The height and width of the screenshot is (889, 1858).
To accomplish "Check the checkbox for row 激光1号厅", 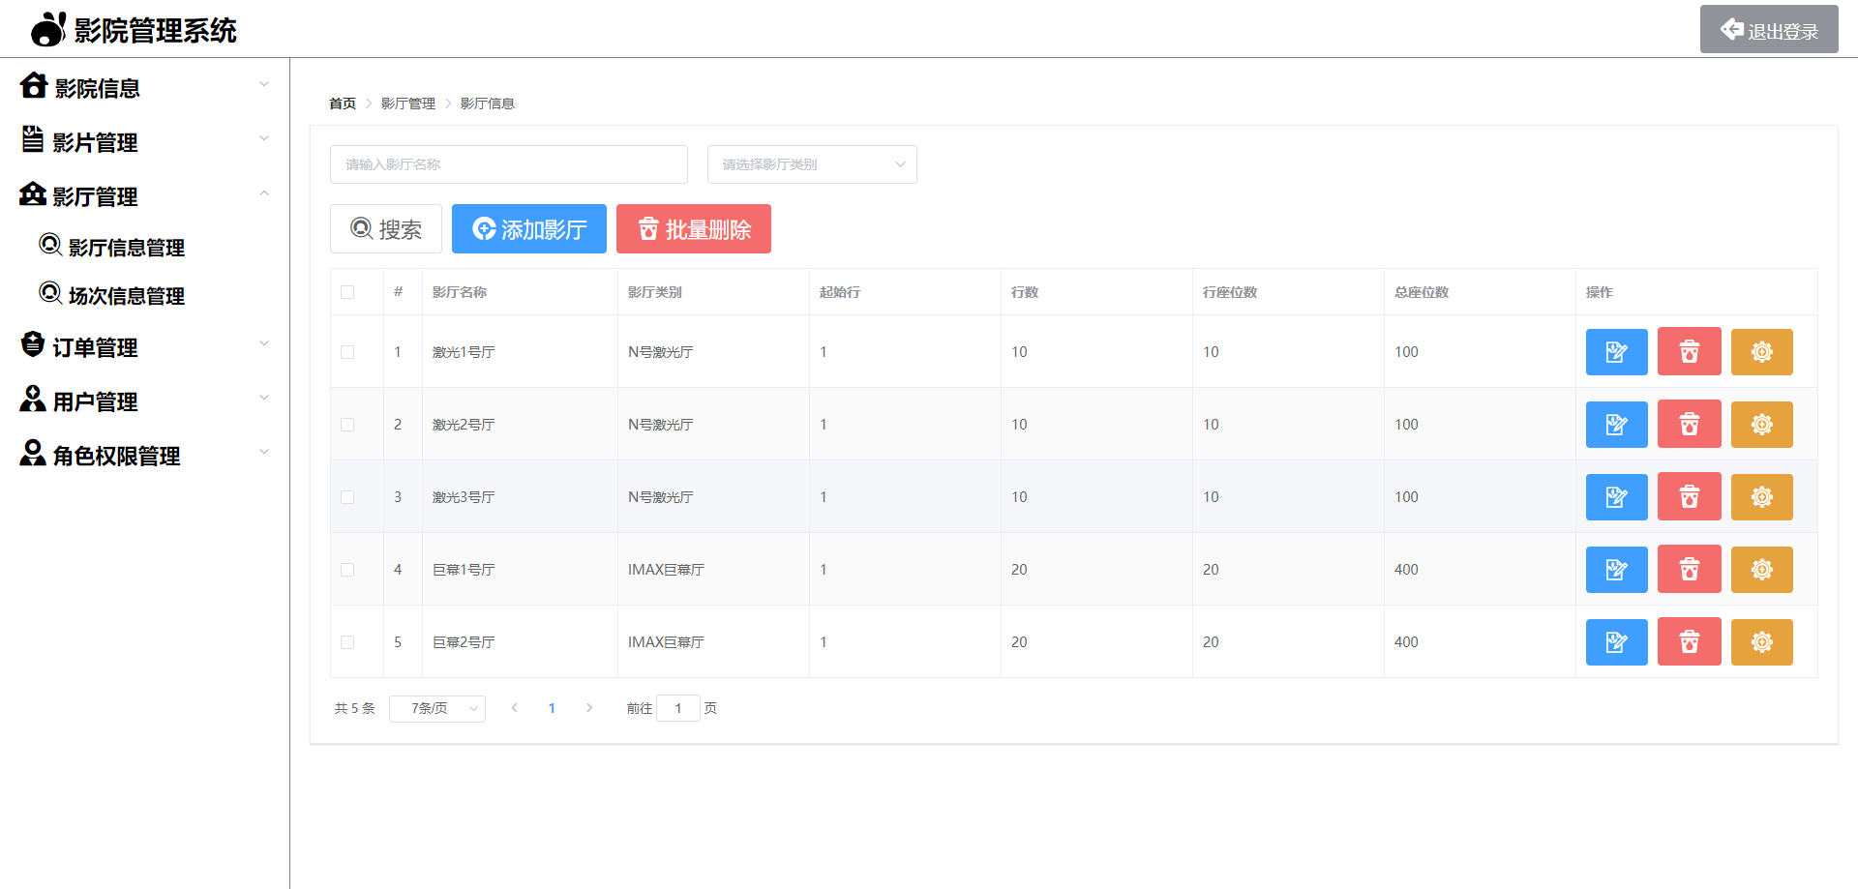I will 347,352.
